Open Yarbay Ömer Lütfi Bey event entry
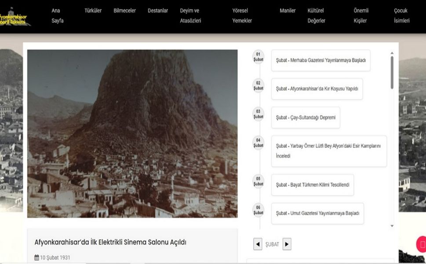The image size is (426, 264). tap(328, 151)
